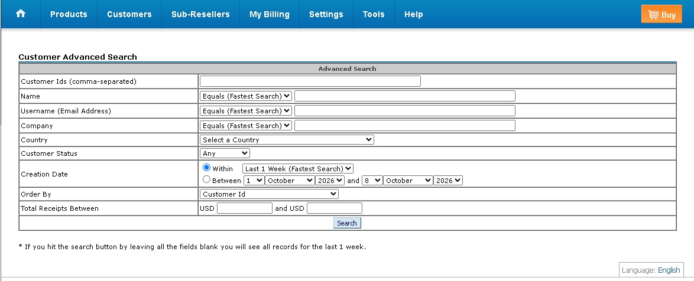Viewport: 694px width, 281px height.
Task: Open the Username match-type dropdown
Action: 246,111
